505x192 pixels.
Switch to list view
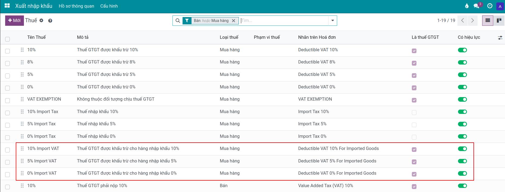[x=488, y=21]
